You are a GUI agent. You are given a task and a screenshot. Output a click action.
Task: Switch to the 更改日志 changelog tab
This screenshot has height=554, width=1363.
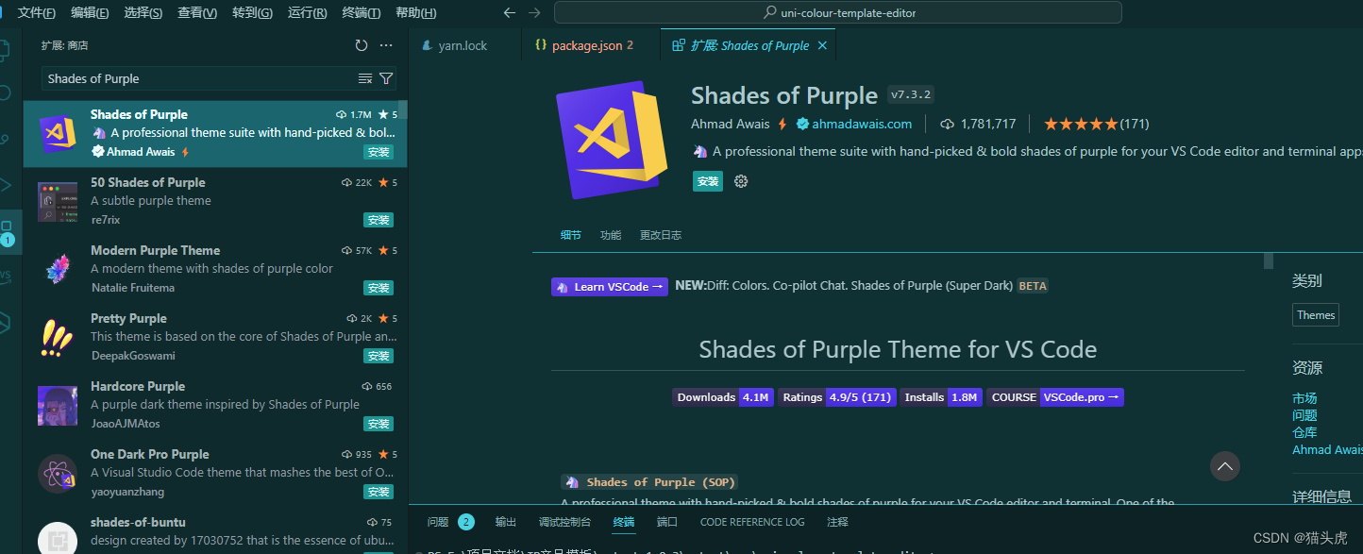pos(660,234)
